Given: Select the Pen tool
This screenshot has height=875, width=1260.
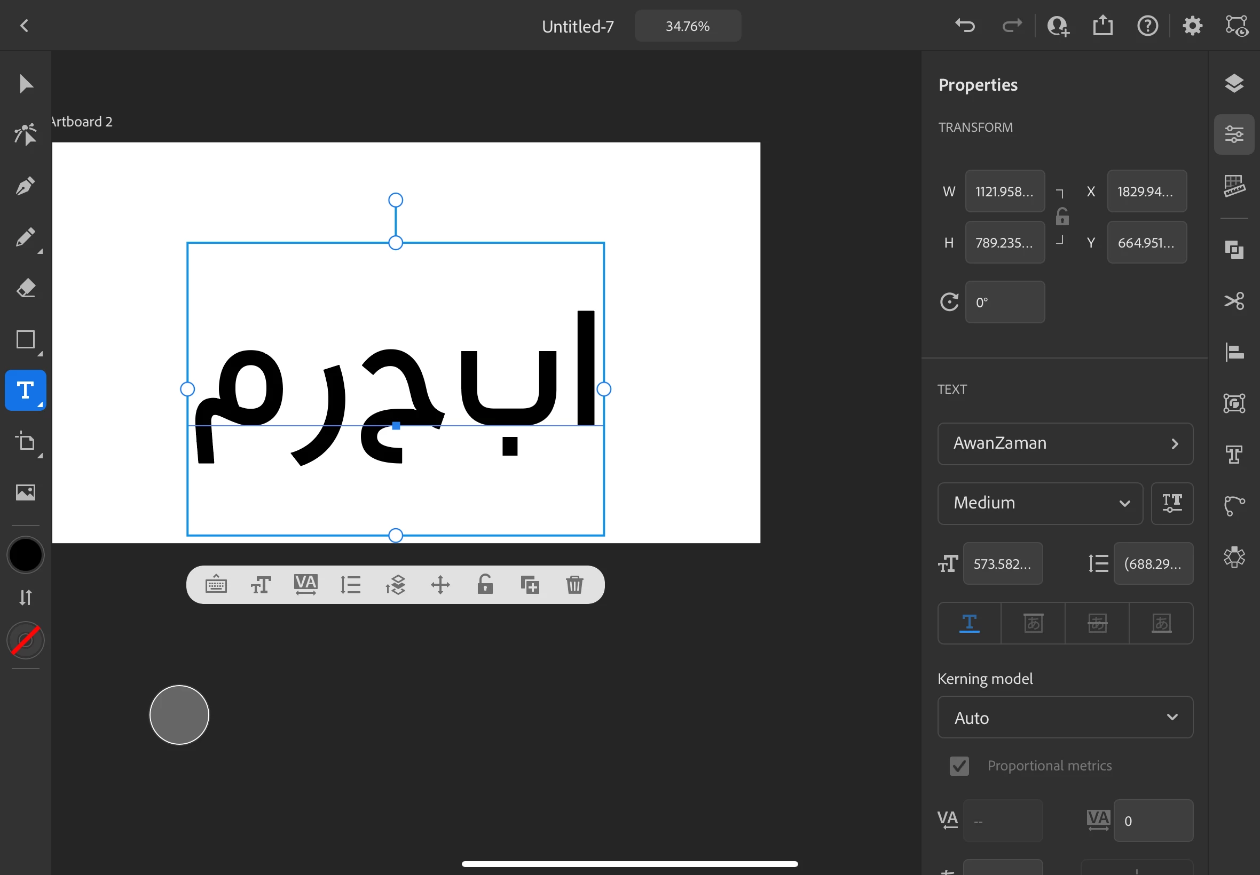Looking at the screenshot, I should coord(25,186).
